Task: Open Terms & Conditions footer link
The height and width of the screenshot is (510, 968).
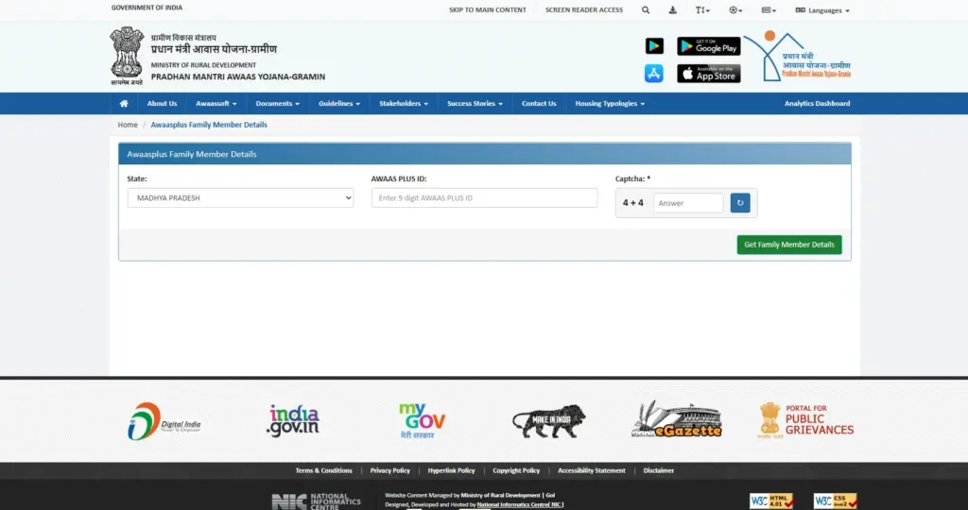Action: coord(323,470)
